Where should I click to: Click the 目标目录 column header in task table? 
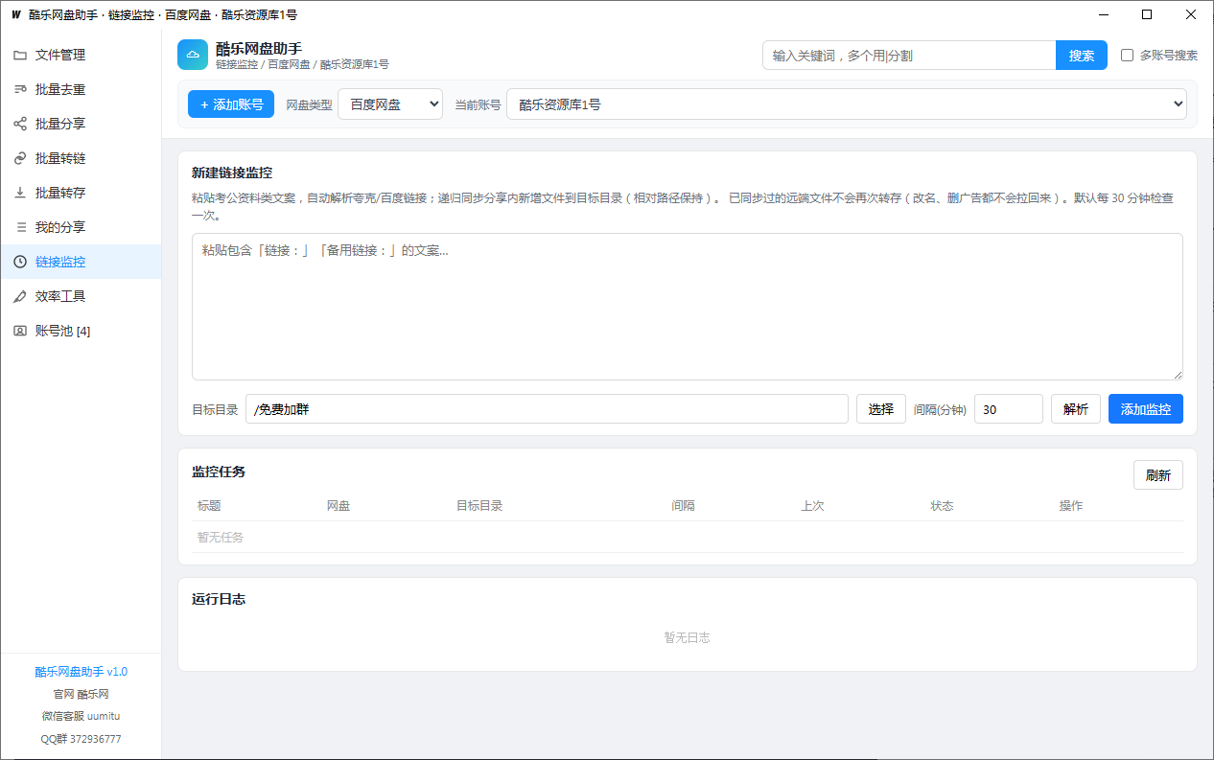coord(479,506)
